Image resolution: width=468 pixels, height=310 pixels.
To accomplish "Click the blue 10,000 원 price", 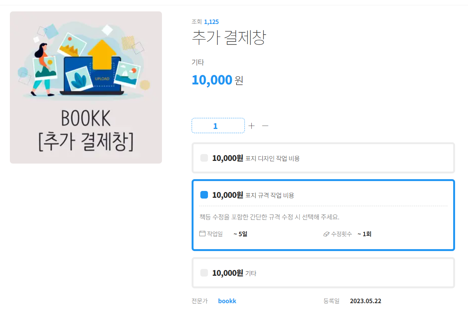I will (x=217, y=80).
